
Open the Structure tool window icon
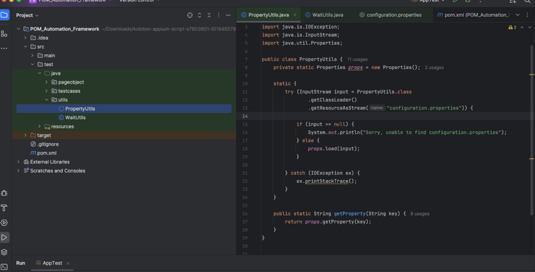point(4,33)
